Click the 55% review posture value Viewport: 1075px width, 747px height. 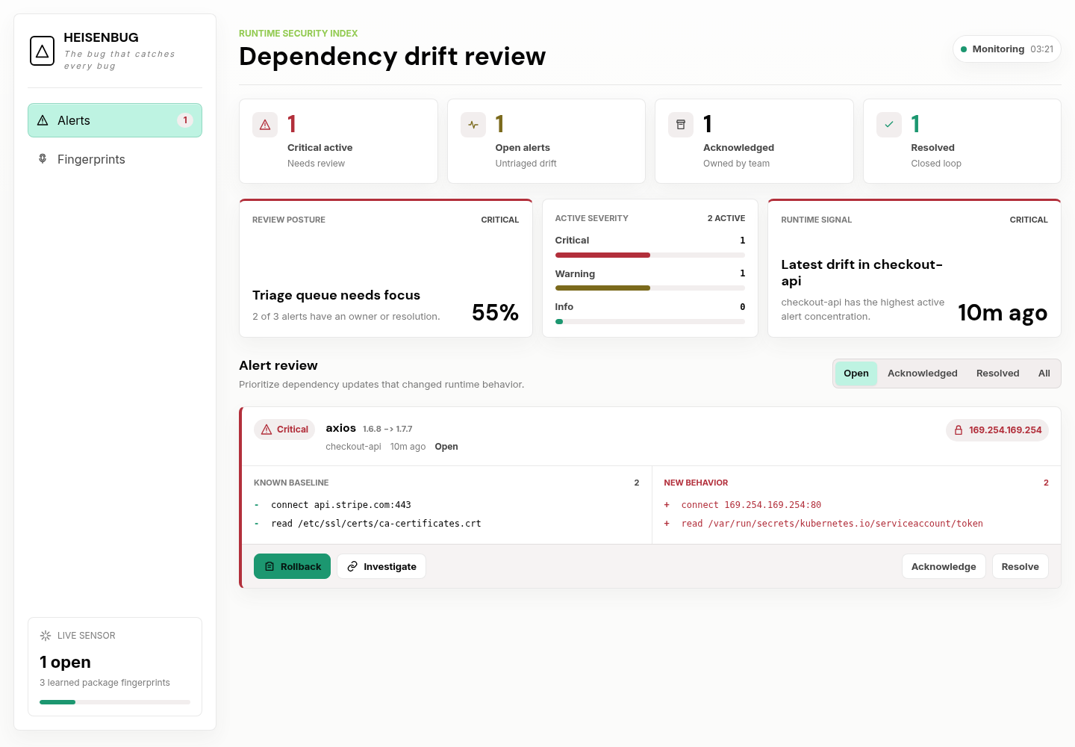point(495,312)
